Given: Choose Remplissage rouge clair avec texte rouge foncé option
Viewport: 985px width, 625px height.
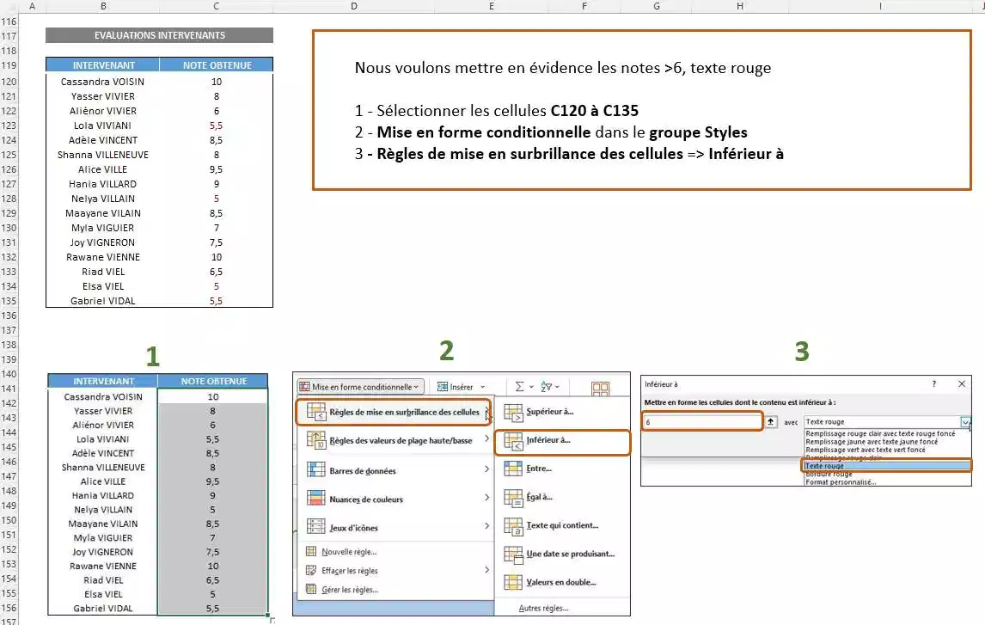Looking at the screenshot, I should click(x=880, y=433).
